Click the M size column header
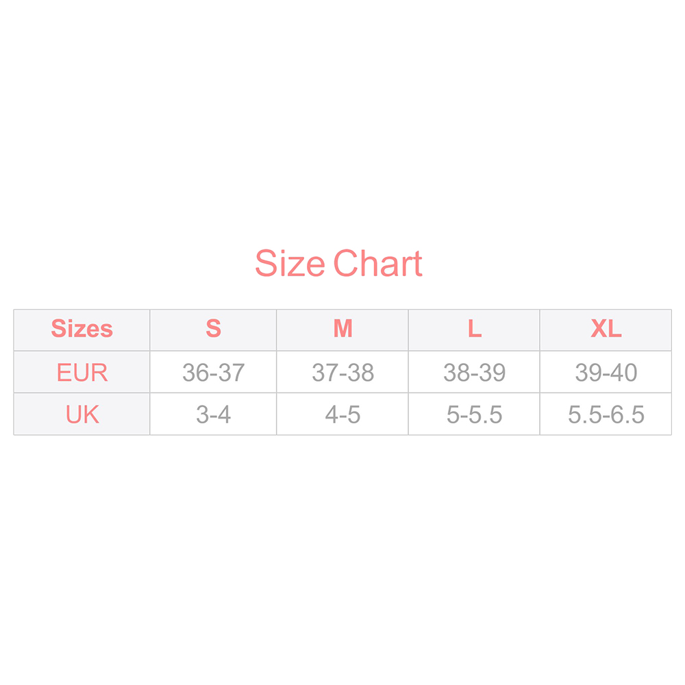 (x=342, y=330)
